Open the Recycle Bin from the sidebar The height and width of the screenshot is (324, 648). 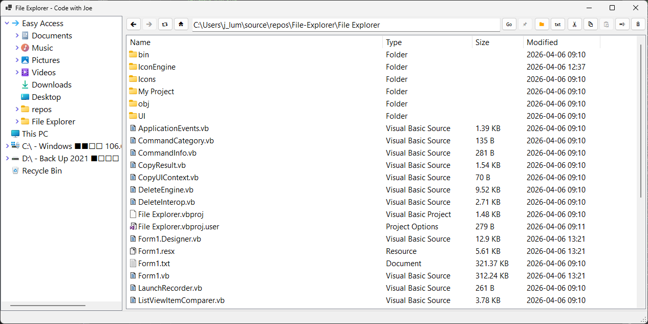(x=42, y=170)
